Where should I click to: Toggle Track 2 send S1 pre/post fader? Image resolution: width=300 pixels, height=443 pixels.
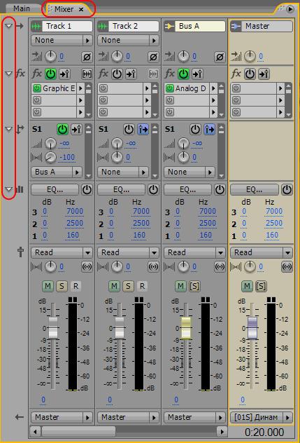pos(143,130)
